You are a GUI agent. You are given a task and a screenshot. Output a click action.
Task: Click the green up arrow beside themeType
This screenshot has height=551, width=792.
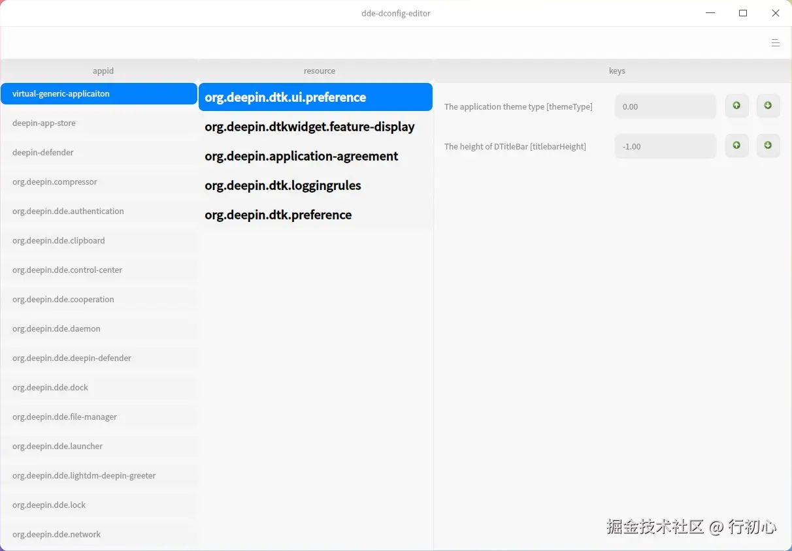pyautogui.click(x=736, y=106)
